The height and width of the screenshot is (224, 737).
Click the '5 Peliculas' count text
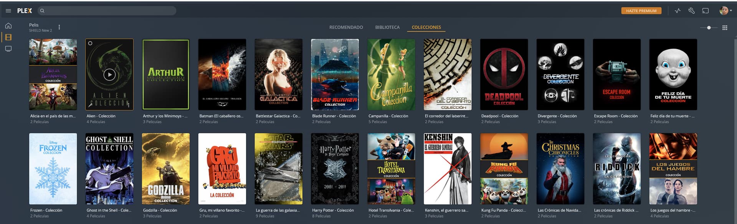[x=378, y=122]
